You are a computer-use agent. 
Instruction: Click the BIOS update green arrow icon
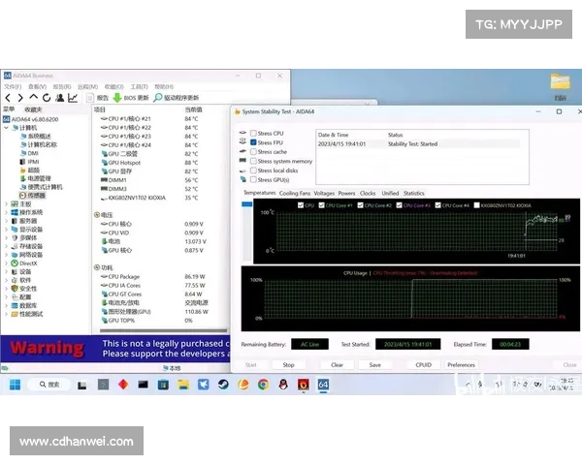coord(116,98)
